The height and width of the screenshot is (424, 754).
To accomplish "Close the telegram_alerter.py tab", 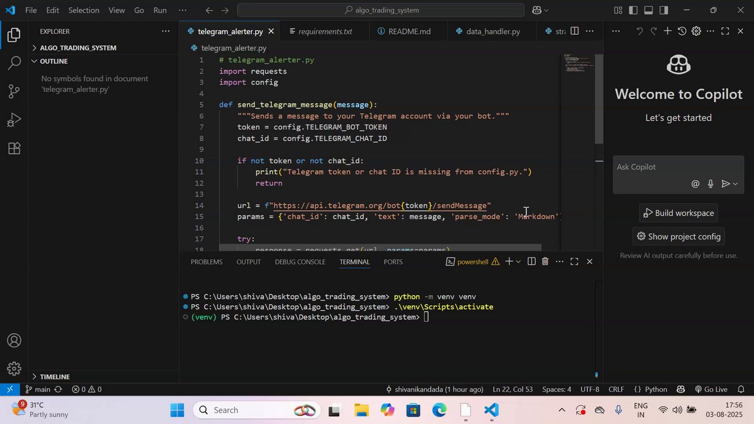I will click(271, 31).
